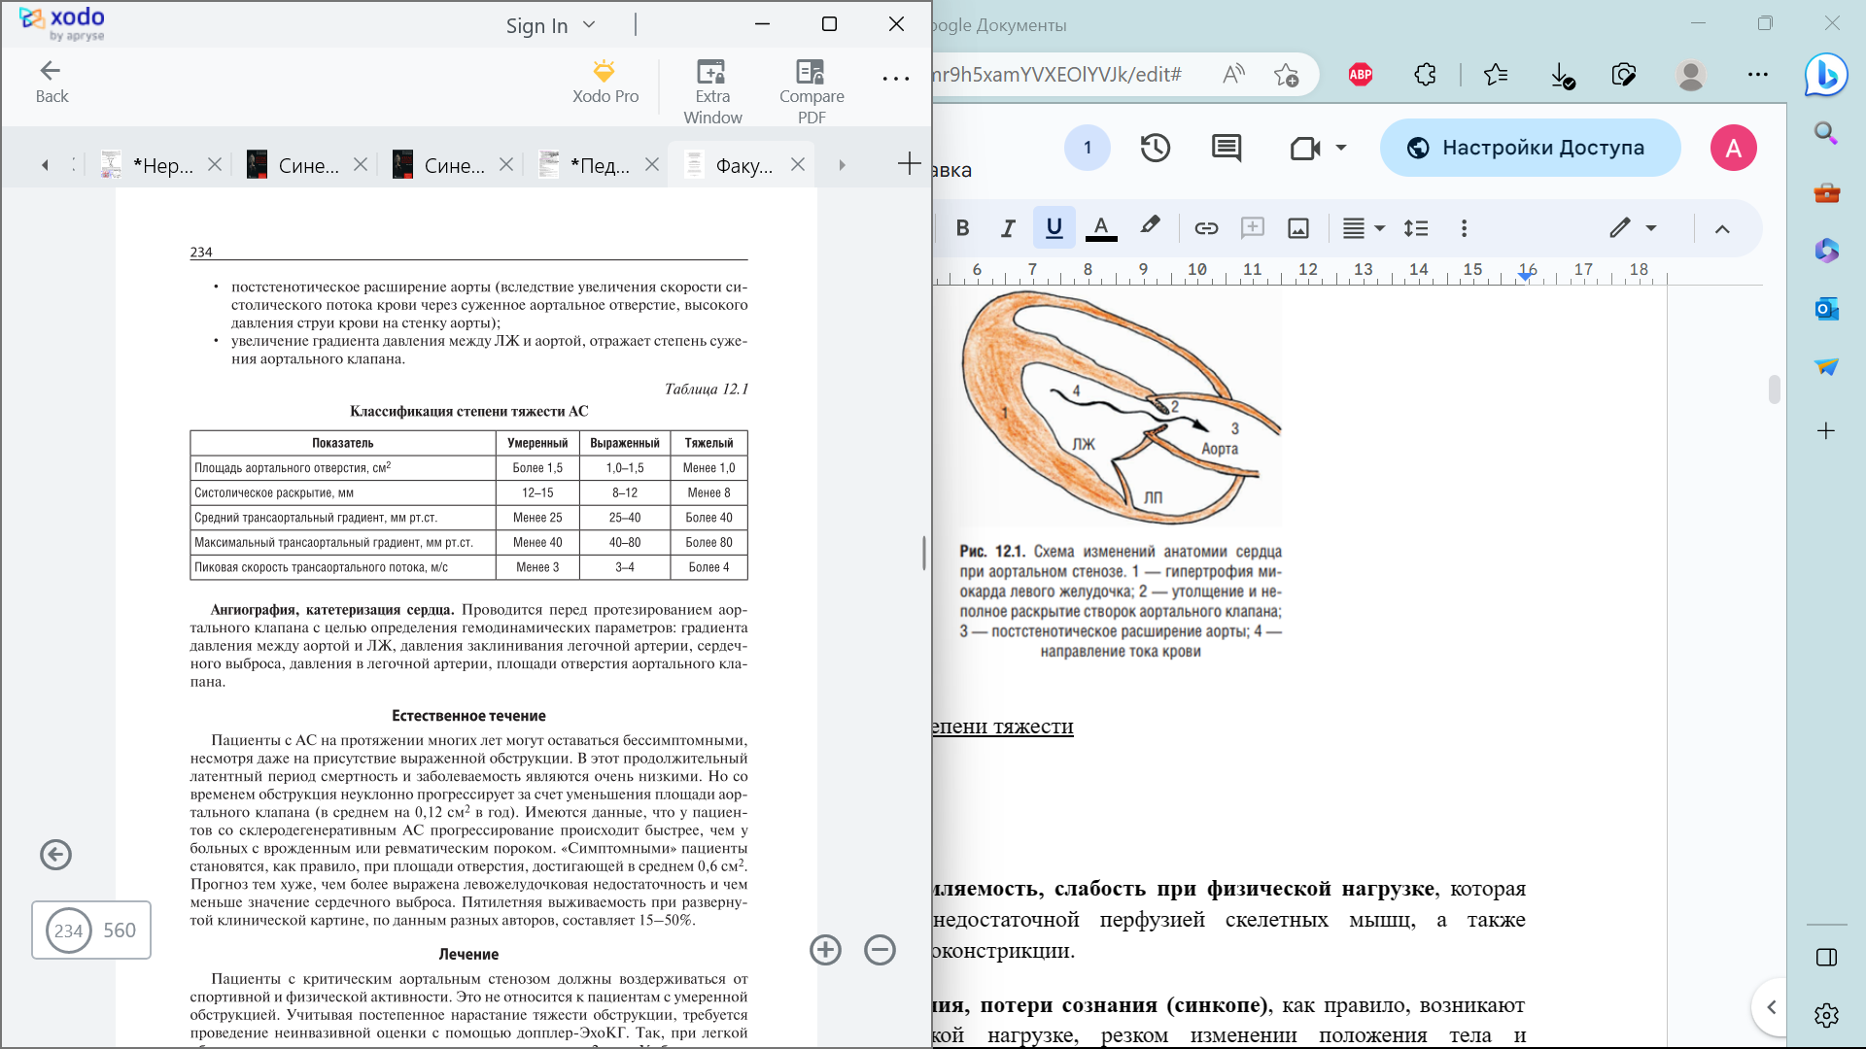The height and width of the screenshot is (1049, 1866).
Task: Toggle underline formatting in Docs
Action: [x=1054, y=228]
